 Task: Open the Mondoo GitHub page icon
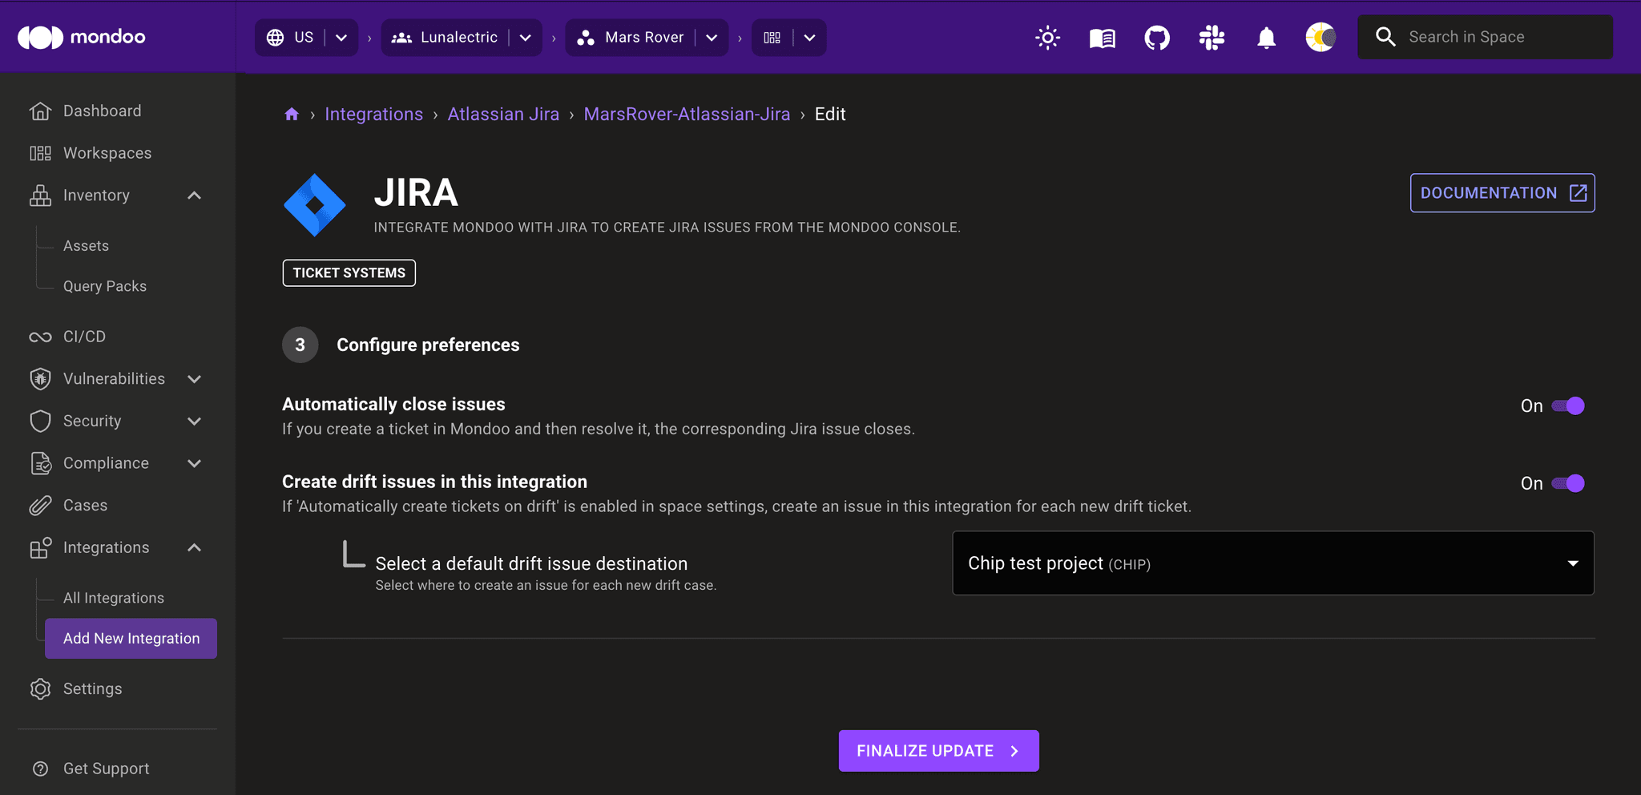pyautogui.click(x=1157, y=37)
